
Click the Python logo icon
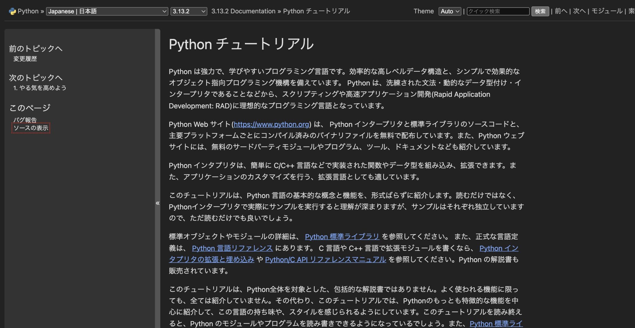click(x=12, y=11)
